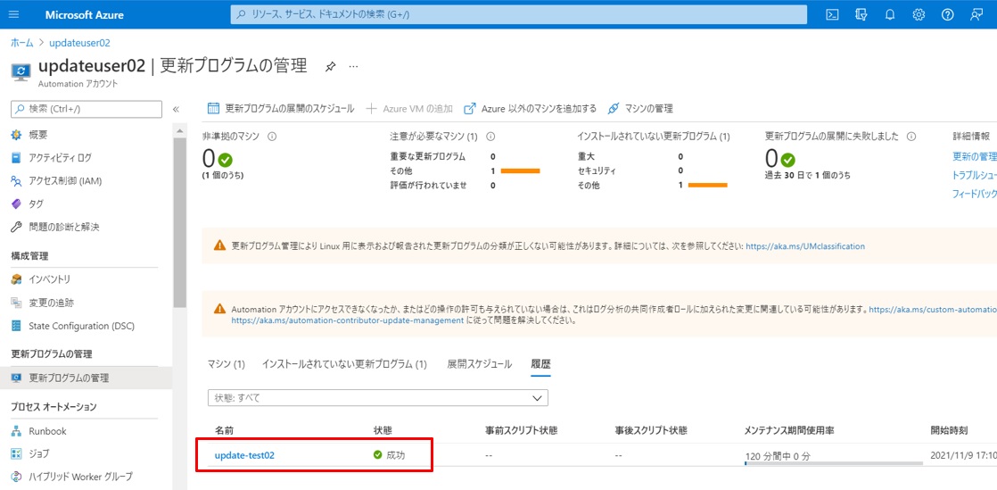Image resolution: width=997 pixels, height=490 pixels.
Task: Switch to the マシン (1) tab
Action: pos(226,364)
